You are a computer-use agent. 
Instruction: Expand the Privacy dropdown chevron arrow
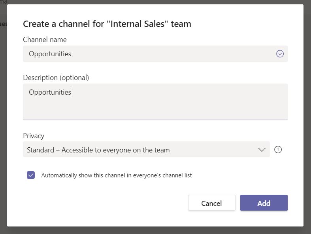tap(262, 150)
